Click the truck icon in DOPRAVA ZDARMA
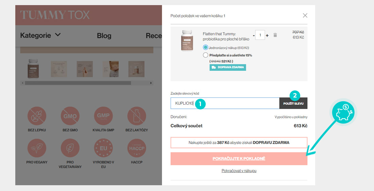The width and height of the screenshot is (374, 191). coord(214,67)
